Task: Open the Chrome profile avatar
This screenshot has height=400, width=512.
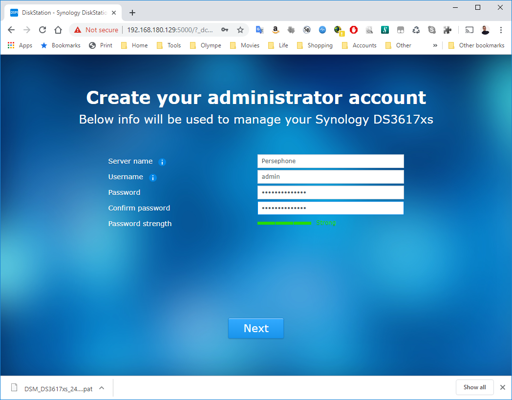Action: (x=485, y=30)
